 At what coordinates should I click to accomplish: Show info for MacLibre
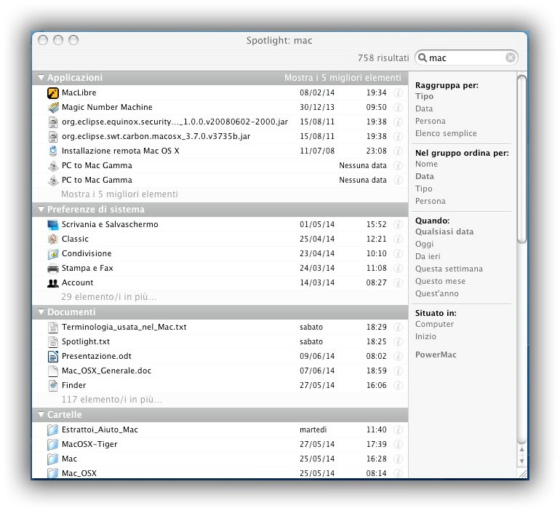[399, 93]
